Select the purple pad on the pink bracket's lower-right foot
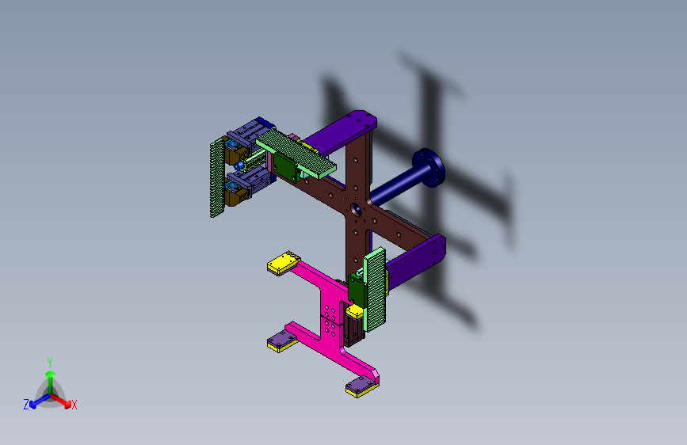687x445 pixels. click(x=361, y=386)
